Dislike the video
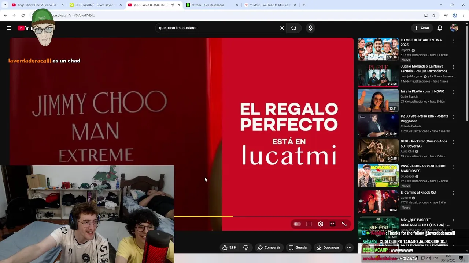 point(246,248)
